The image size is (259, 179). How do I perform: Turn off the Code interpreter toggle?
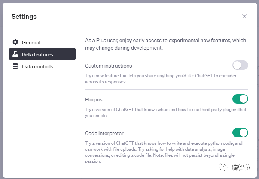[240, 133]
